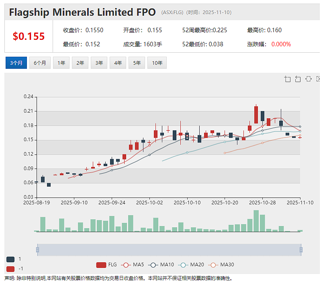Click the 声明 disclaimer text
This screenshot has height=286, width=325.
click(x=118, y=278)
